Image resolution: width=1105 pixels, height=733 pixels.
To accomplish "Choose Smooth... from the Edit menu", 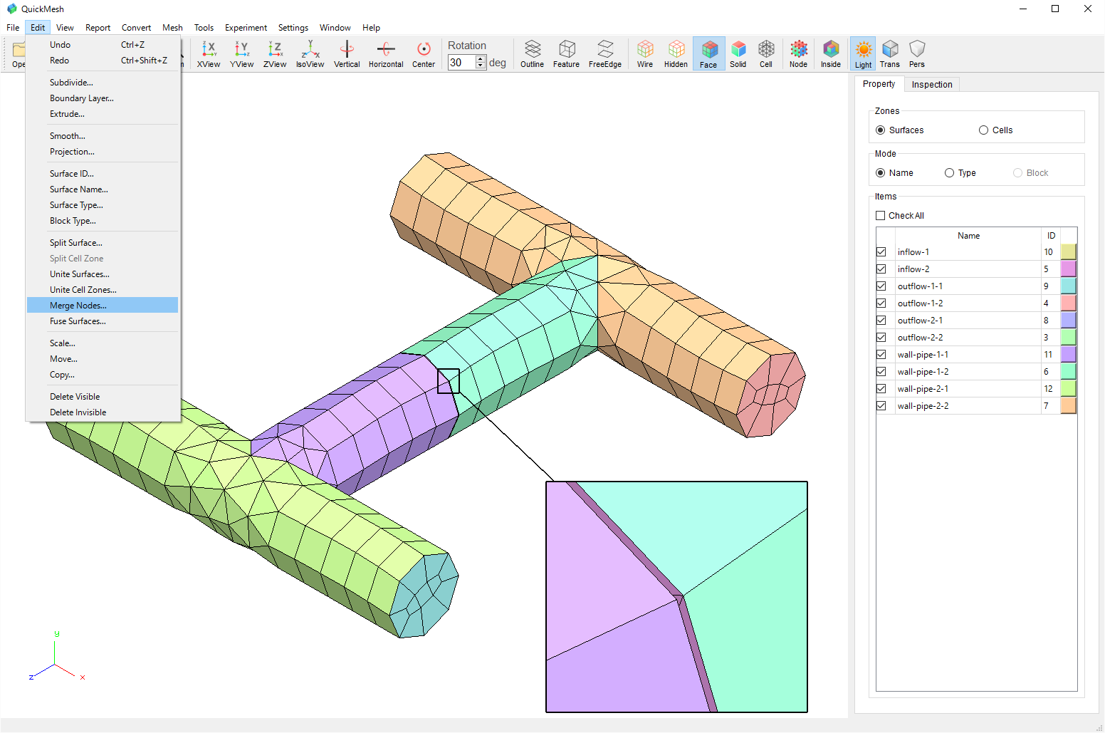I will [103, 136].
